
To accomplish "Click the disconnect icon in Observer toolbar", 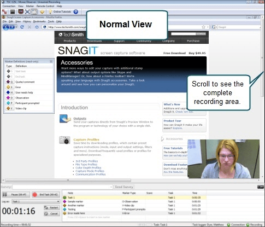I will 4,12.
